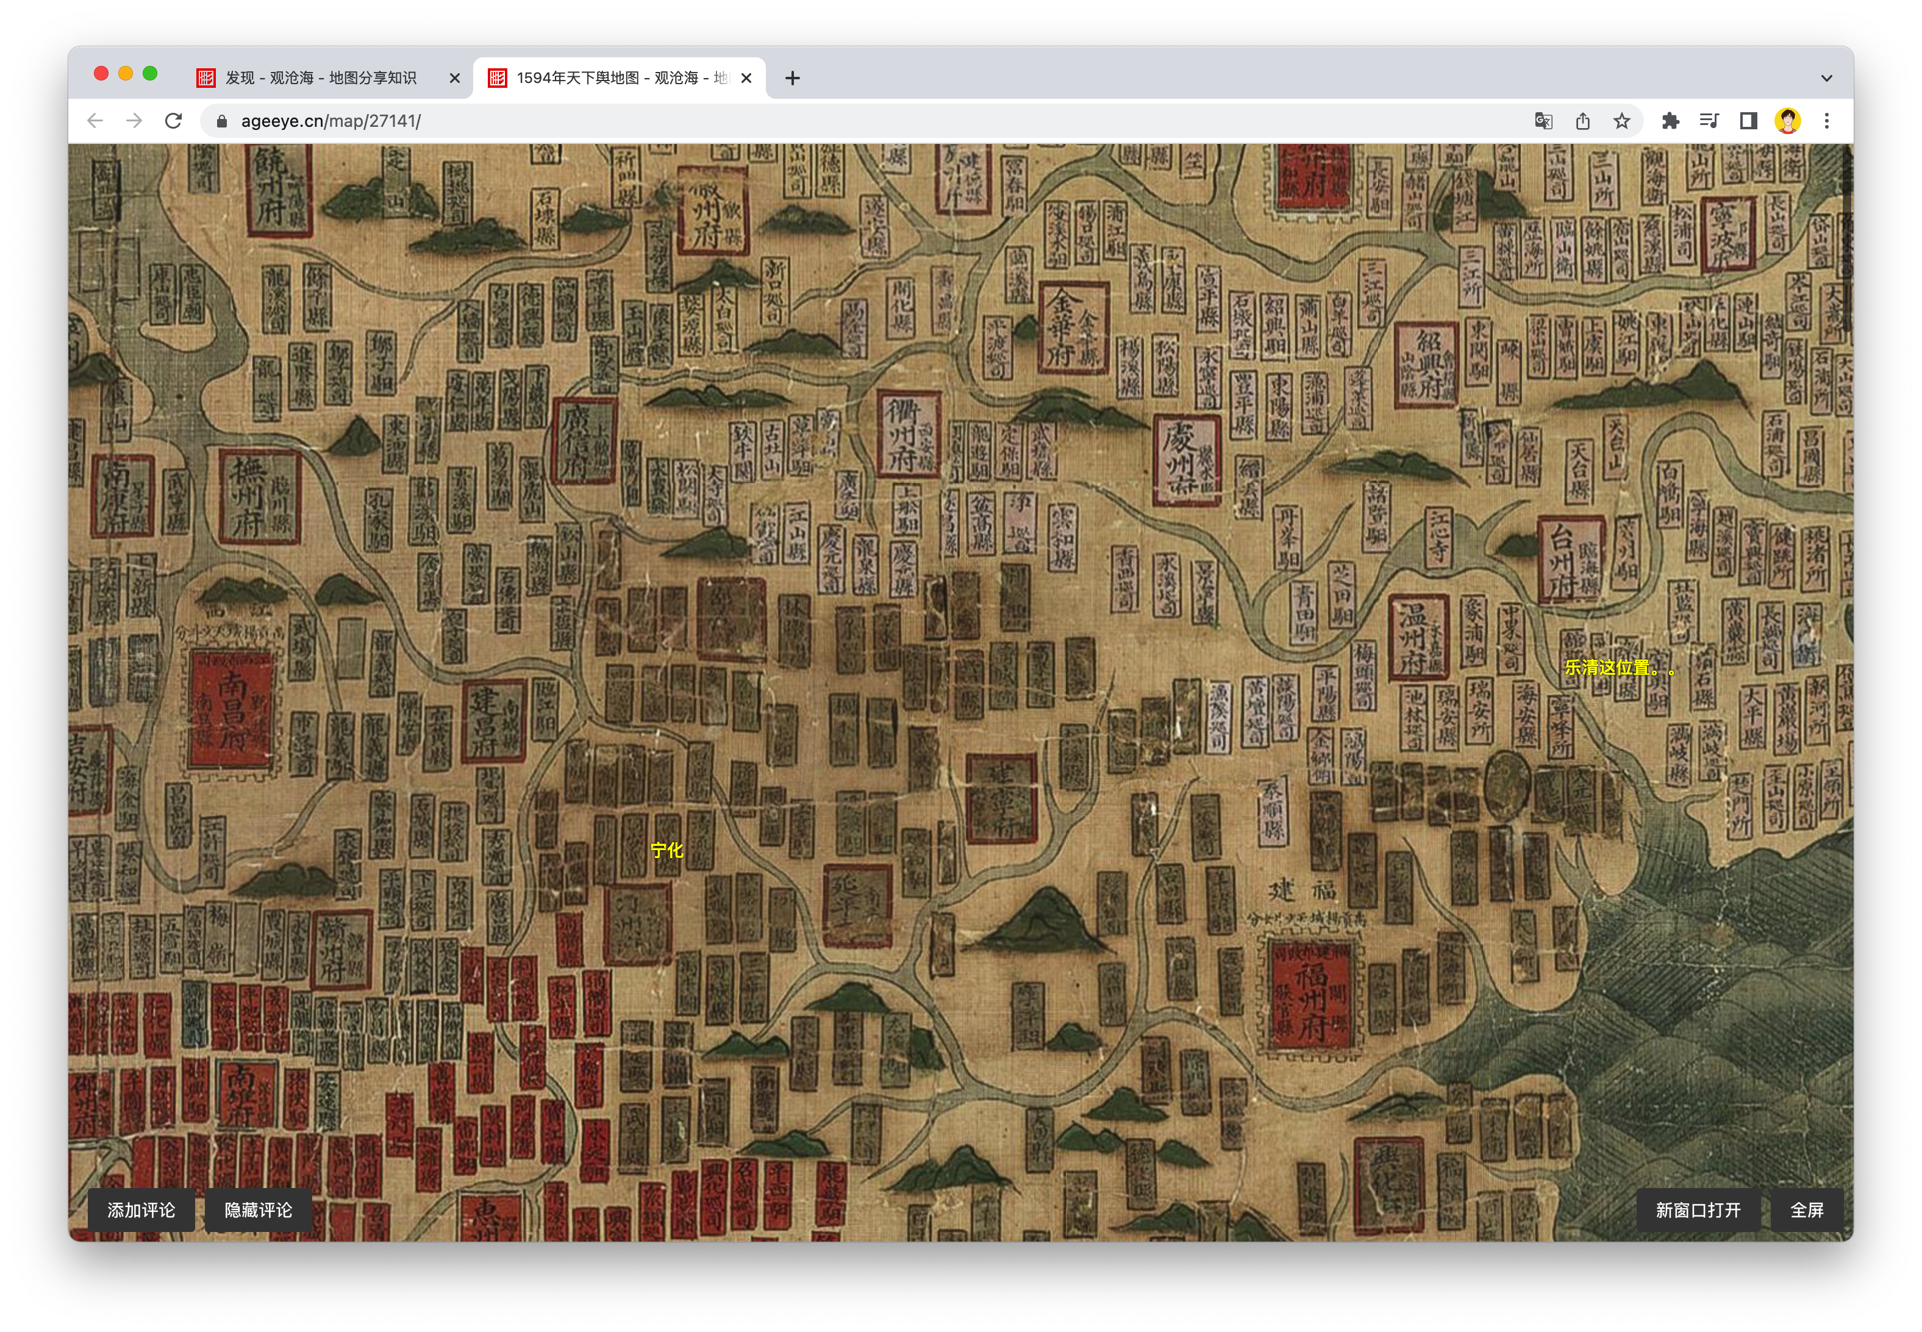Switch to the 发现 - 观沧海 tab
This screenshot has height=1332, width=1922.
point(329,77)
